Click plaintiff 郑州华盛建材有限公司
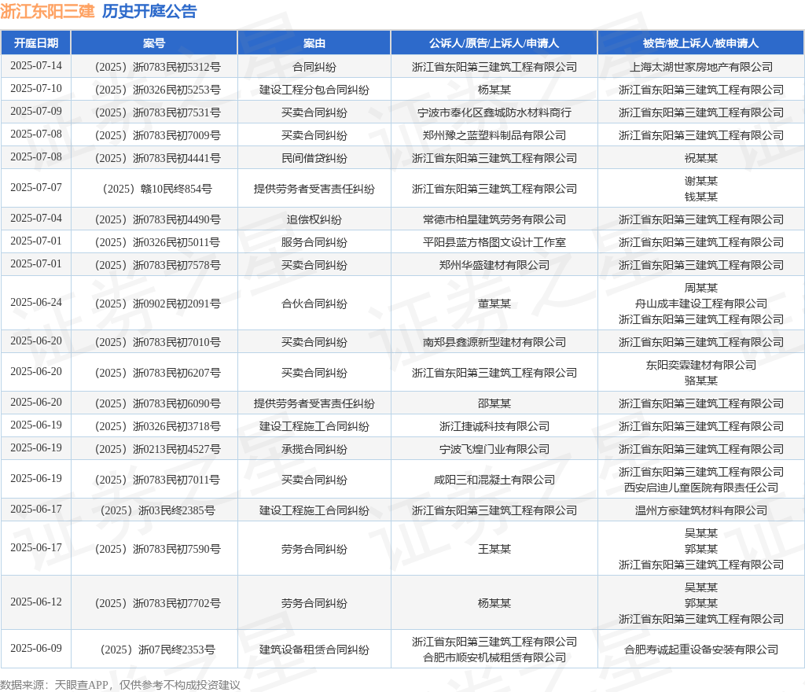 pyautogui.click(x=494, y=266)
